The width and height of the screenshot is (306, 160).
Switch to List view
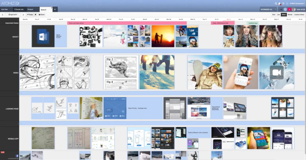coord(278,15)
